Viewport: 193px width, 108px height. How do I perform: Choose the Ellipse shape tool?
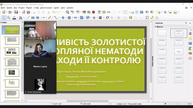click(x=37, y=18)
